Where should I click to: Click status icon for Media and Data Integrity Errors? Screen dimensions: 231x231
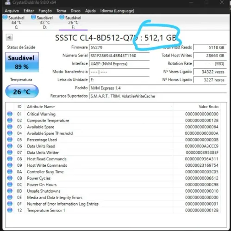(x=10, y=197)
